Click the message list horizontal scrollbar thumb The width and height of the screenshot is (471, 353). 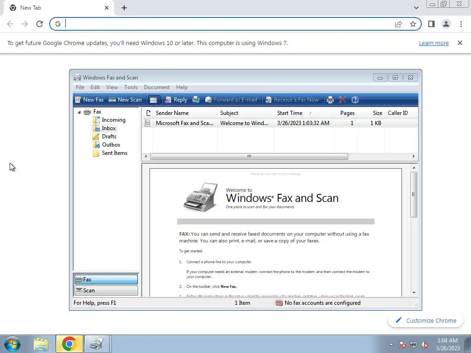click(249, 156)
